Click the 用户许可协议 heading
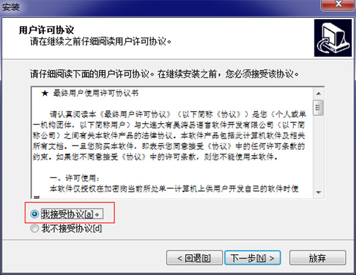 coord(46,30)
